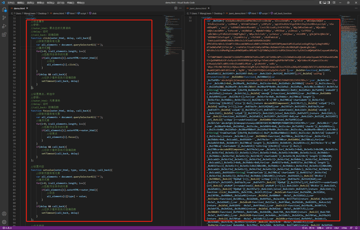360x230 pixels.
Task: Open the Explorer view in activity bar
Action: (4, 10)
